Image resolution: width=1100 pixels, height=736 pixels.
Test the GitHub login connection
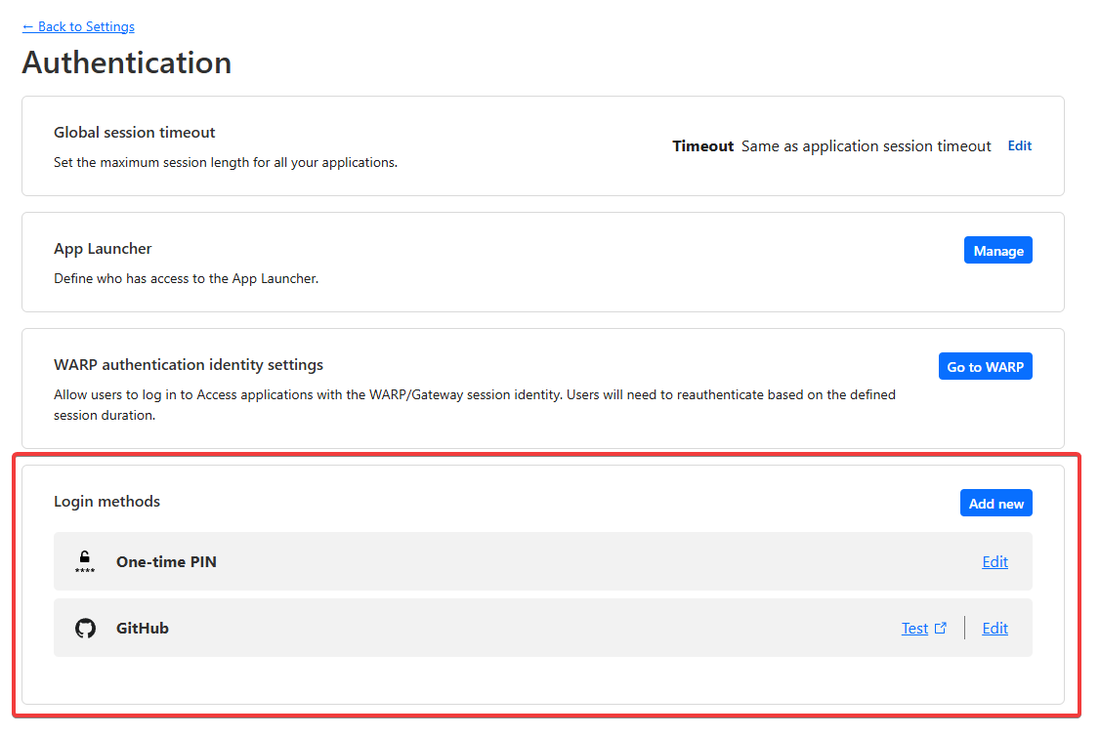click(914, 628)
